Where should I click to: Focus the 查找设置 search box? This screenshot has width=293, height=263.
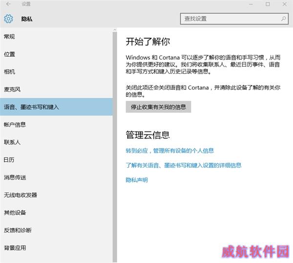tap(234, 19)
